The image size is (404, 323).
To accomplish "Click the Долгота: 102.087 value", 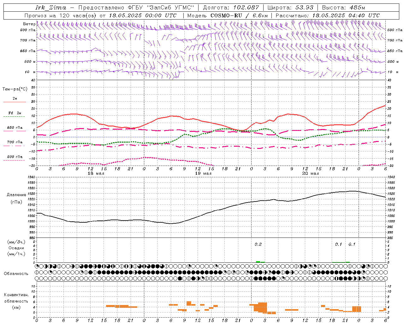I will tap(231, 8).
